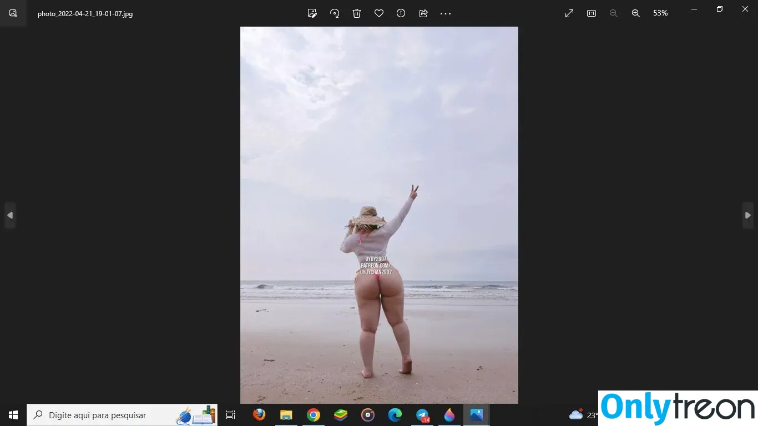The image size is (758, 426).
Task: Click the 53% zoom level indicator
Action: pyautogui.click(x=660, y=13)
